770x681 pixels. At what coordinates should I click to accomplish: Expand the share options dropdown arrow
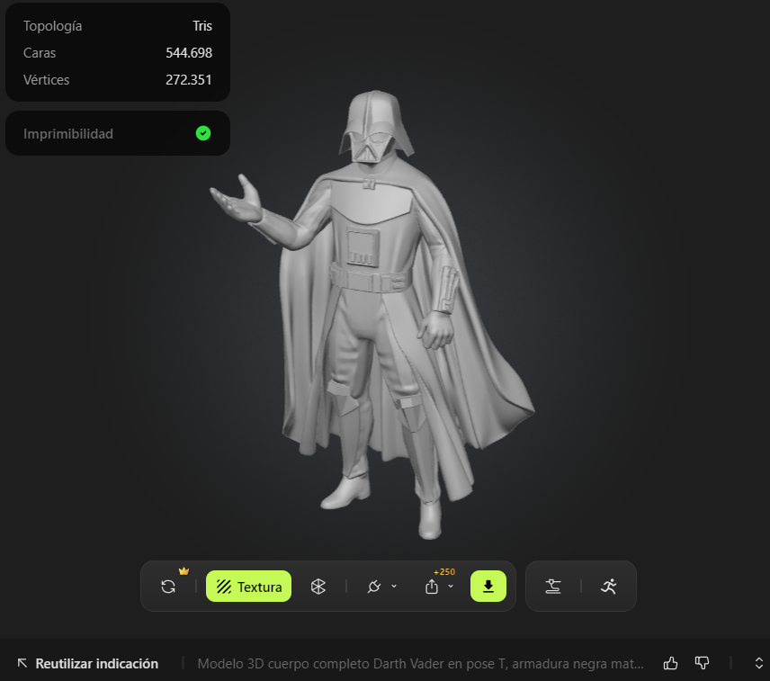[451, 587]
